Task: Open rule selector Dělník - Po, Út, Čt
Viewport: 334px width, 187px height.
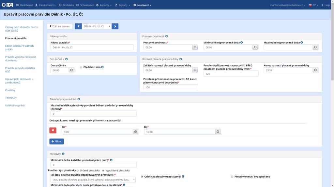Action: point(97,26)
